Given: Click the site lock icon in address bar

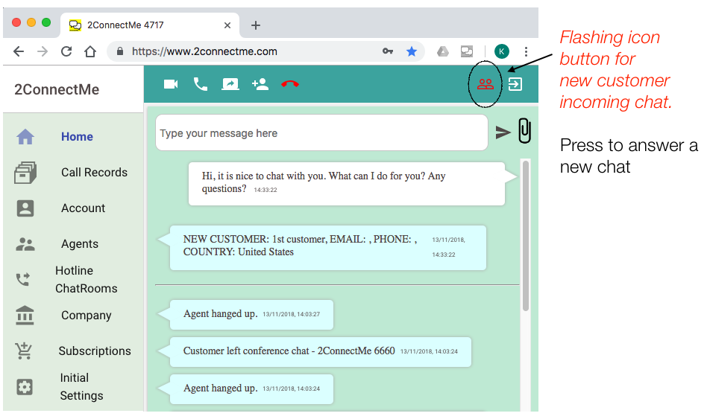Looking at the screenshot, I should (120, 51).
